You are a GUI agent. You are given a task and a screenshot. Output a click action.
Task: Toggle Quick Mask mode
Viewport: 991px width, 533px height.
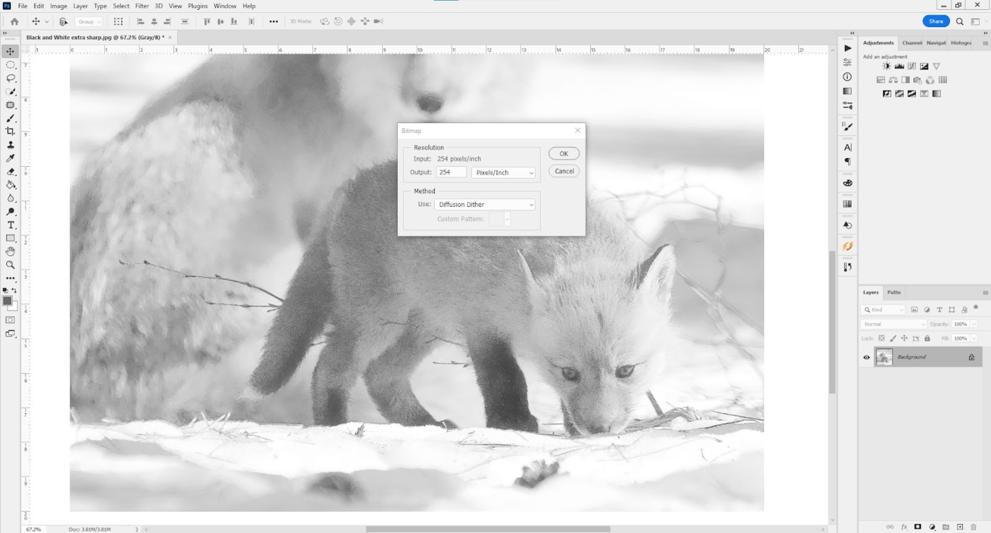tap(10, 320)
